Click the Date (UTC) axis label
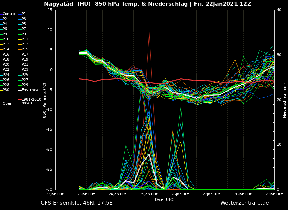 point(165,200)
